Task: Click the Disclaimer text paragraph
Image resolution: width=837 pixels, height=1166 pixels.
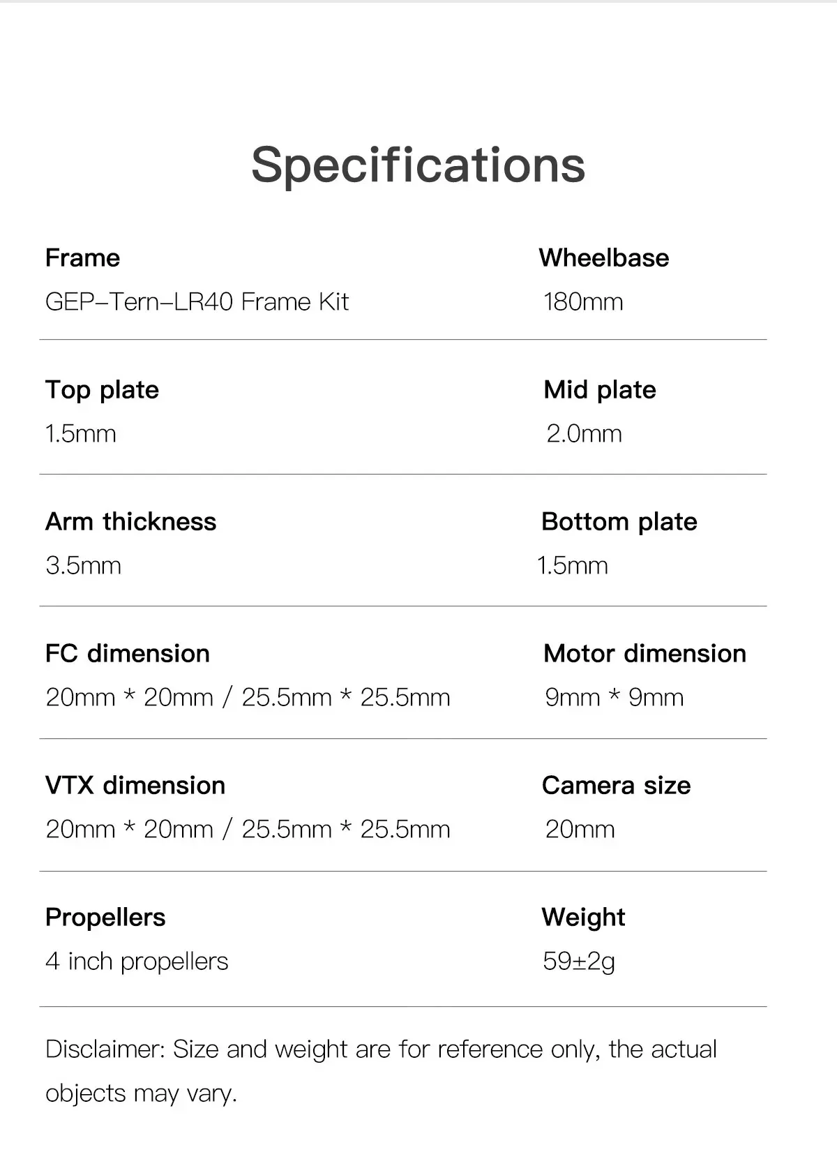Action: click(381, 1071)
